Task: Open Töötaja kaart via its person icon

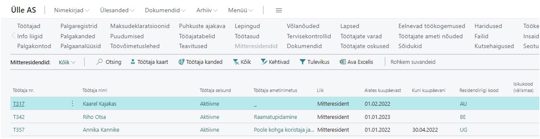Action: 133,62
